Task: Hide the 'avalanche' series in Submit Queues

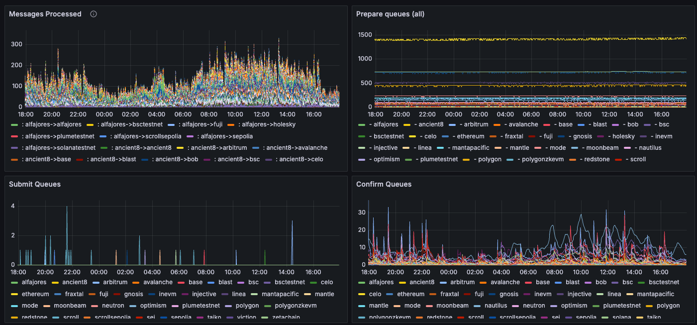Action: pyautogui.click(x=158, y=282)
